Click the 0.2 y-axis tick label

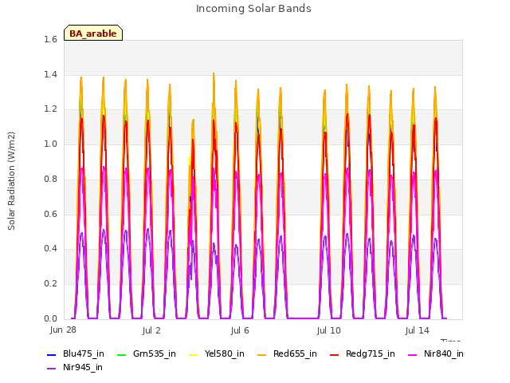click(50, 284)
